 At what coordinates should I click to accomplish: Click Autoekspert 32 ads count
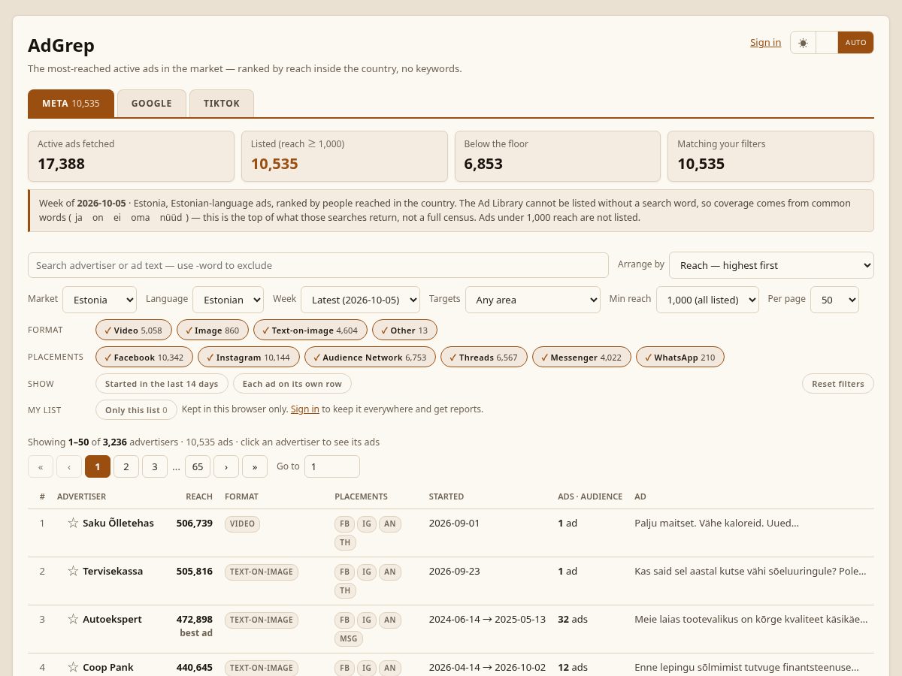(x=573, y=620)
